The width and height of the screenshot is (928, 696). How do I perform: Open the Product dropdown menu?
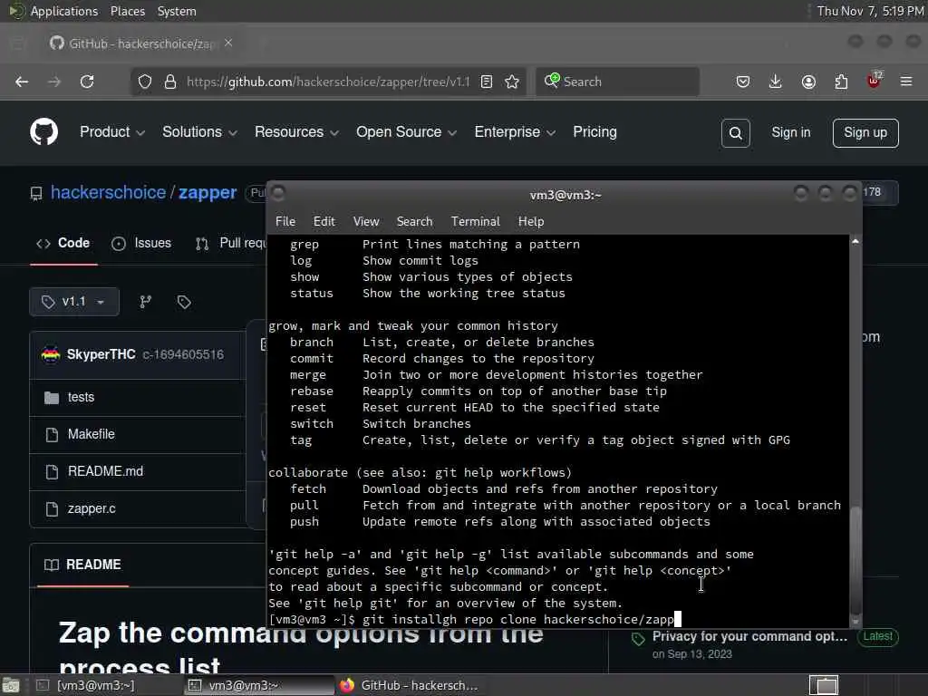(111, 132)
